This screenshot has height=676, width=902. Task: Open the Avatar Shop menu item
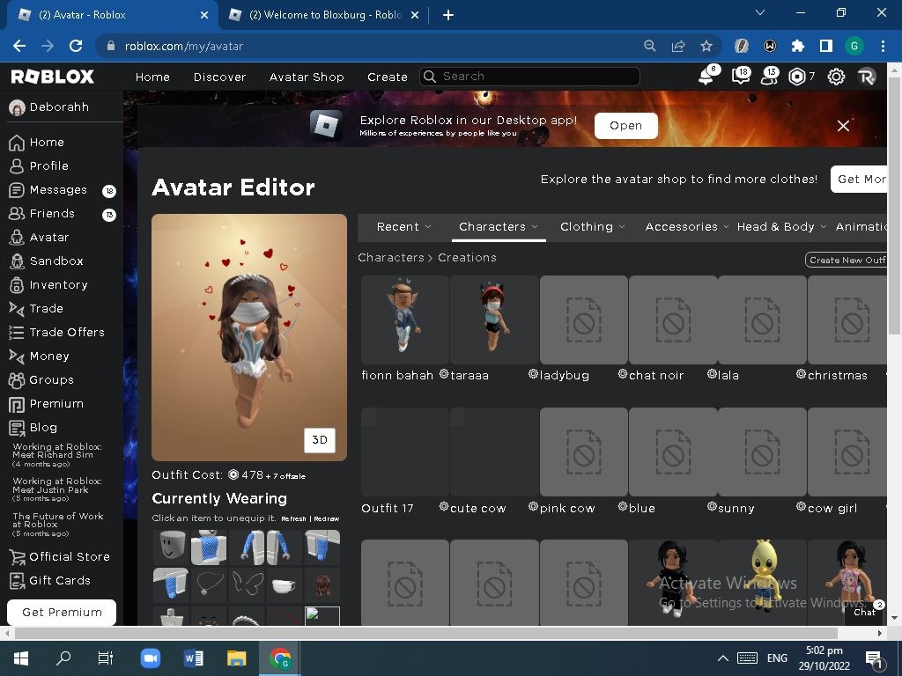click(307, 77)
